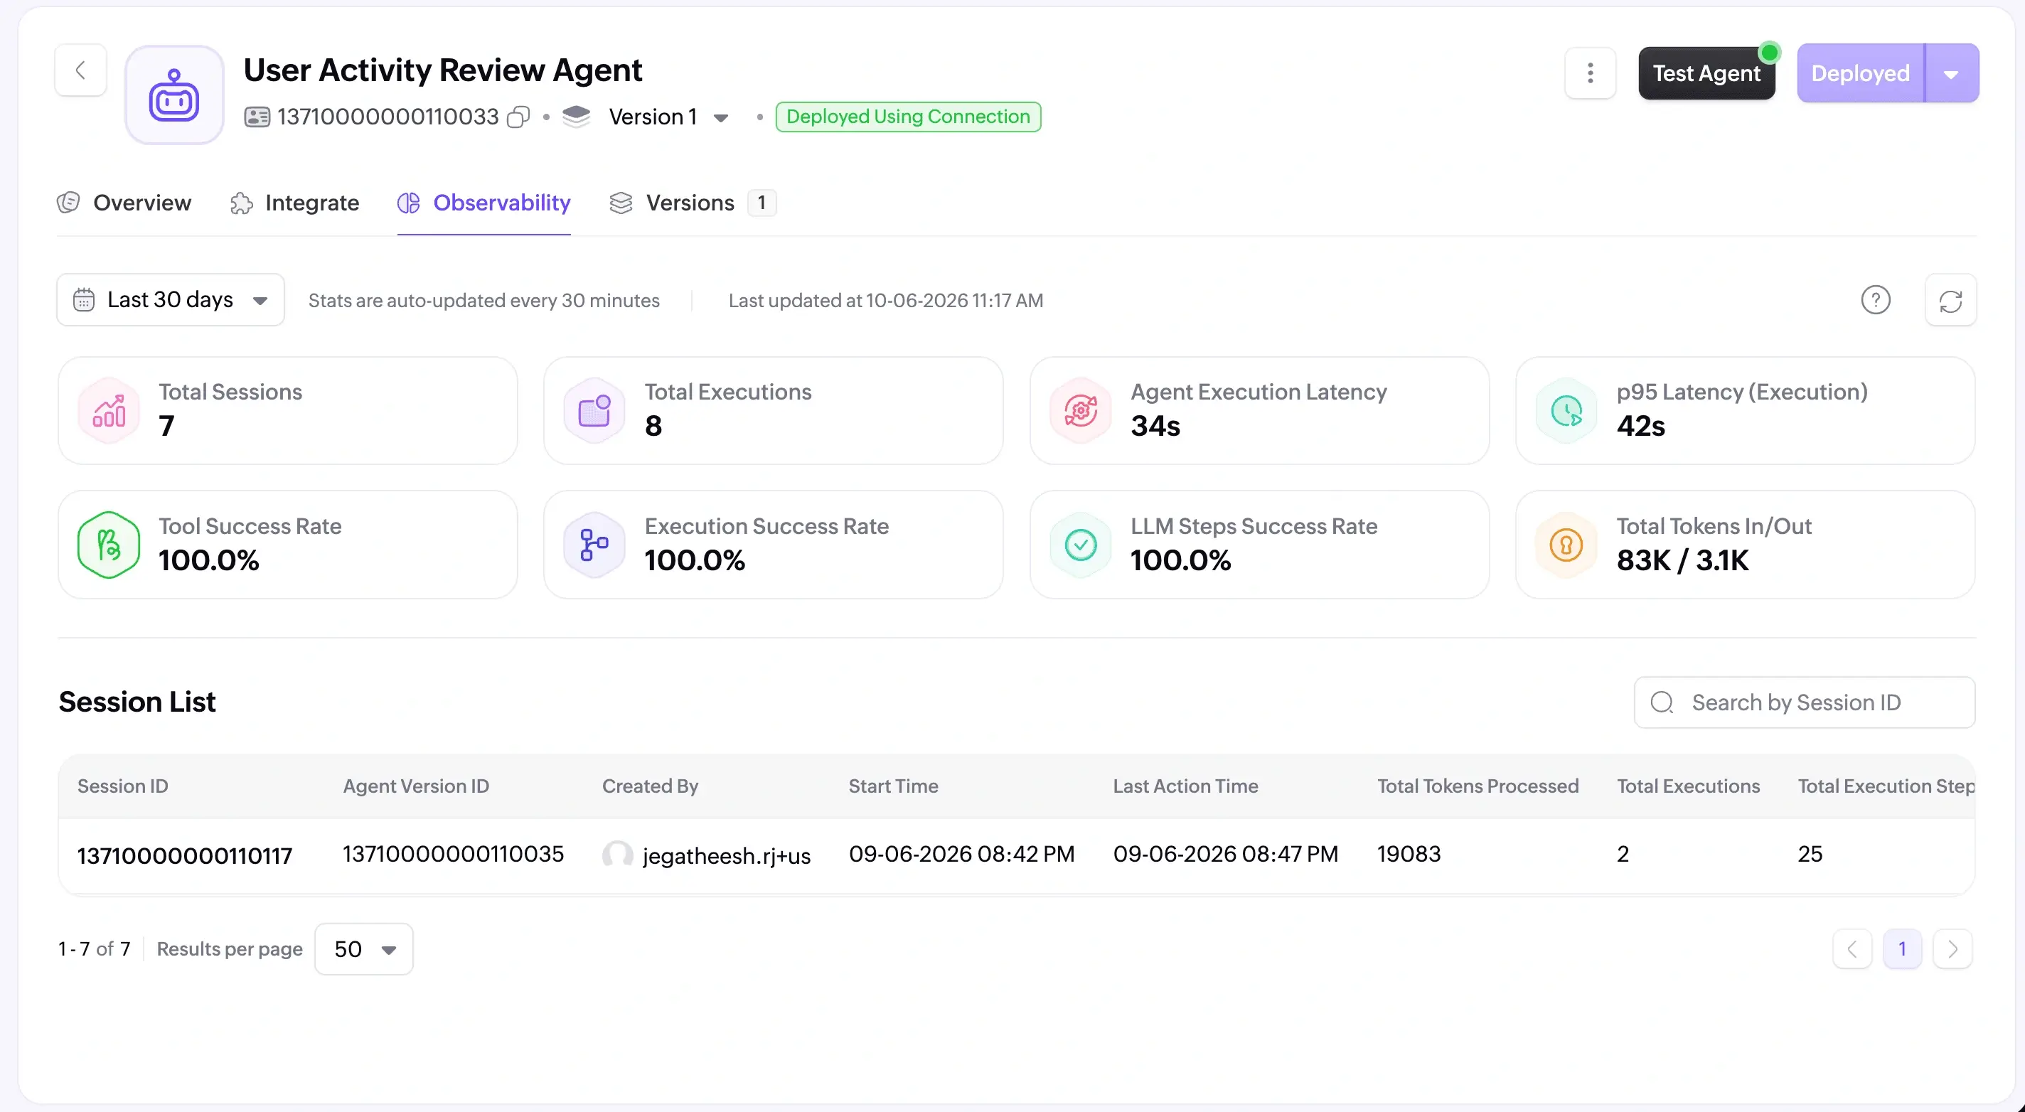Expand the Deployed button arrow
2025x1112 pixels.
[1951, 74]
